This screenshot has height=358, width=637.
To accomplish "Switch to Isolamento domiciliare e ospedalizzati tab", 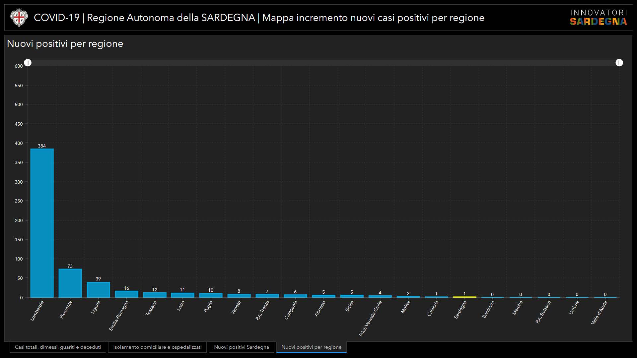I will pos(157,347).
